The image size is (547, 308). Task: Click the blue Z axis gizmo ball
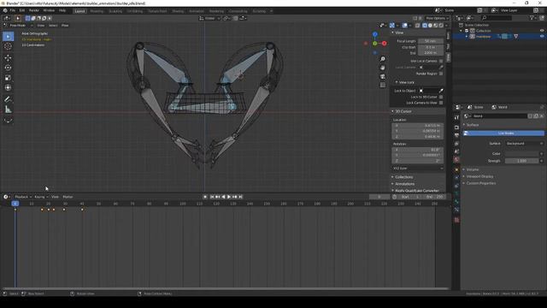pos(375,34)
